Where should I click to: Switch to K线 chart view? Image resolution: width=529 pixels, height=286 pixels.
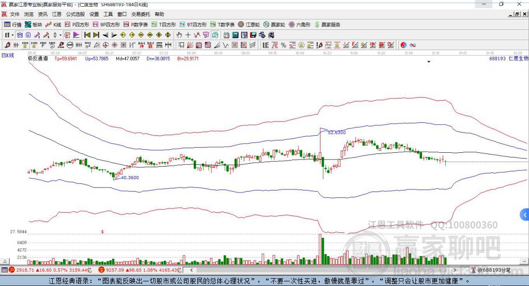pyautogui.click(x=54, y=25)
